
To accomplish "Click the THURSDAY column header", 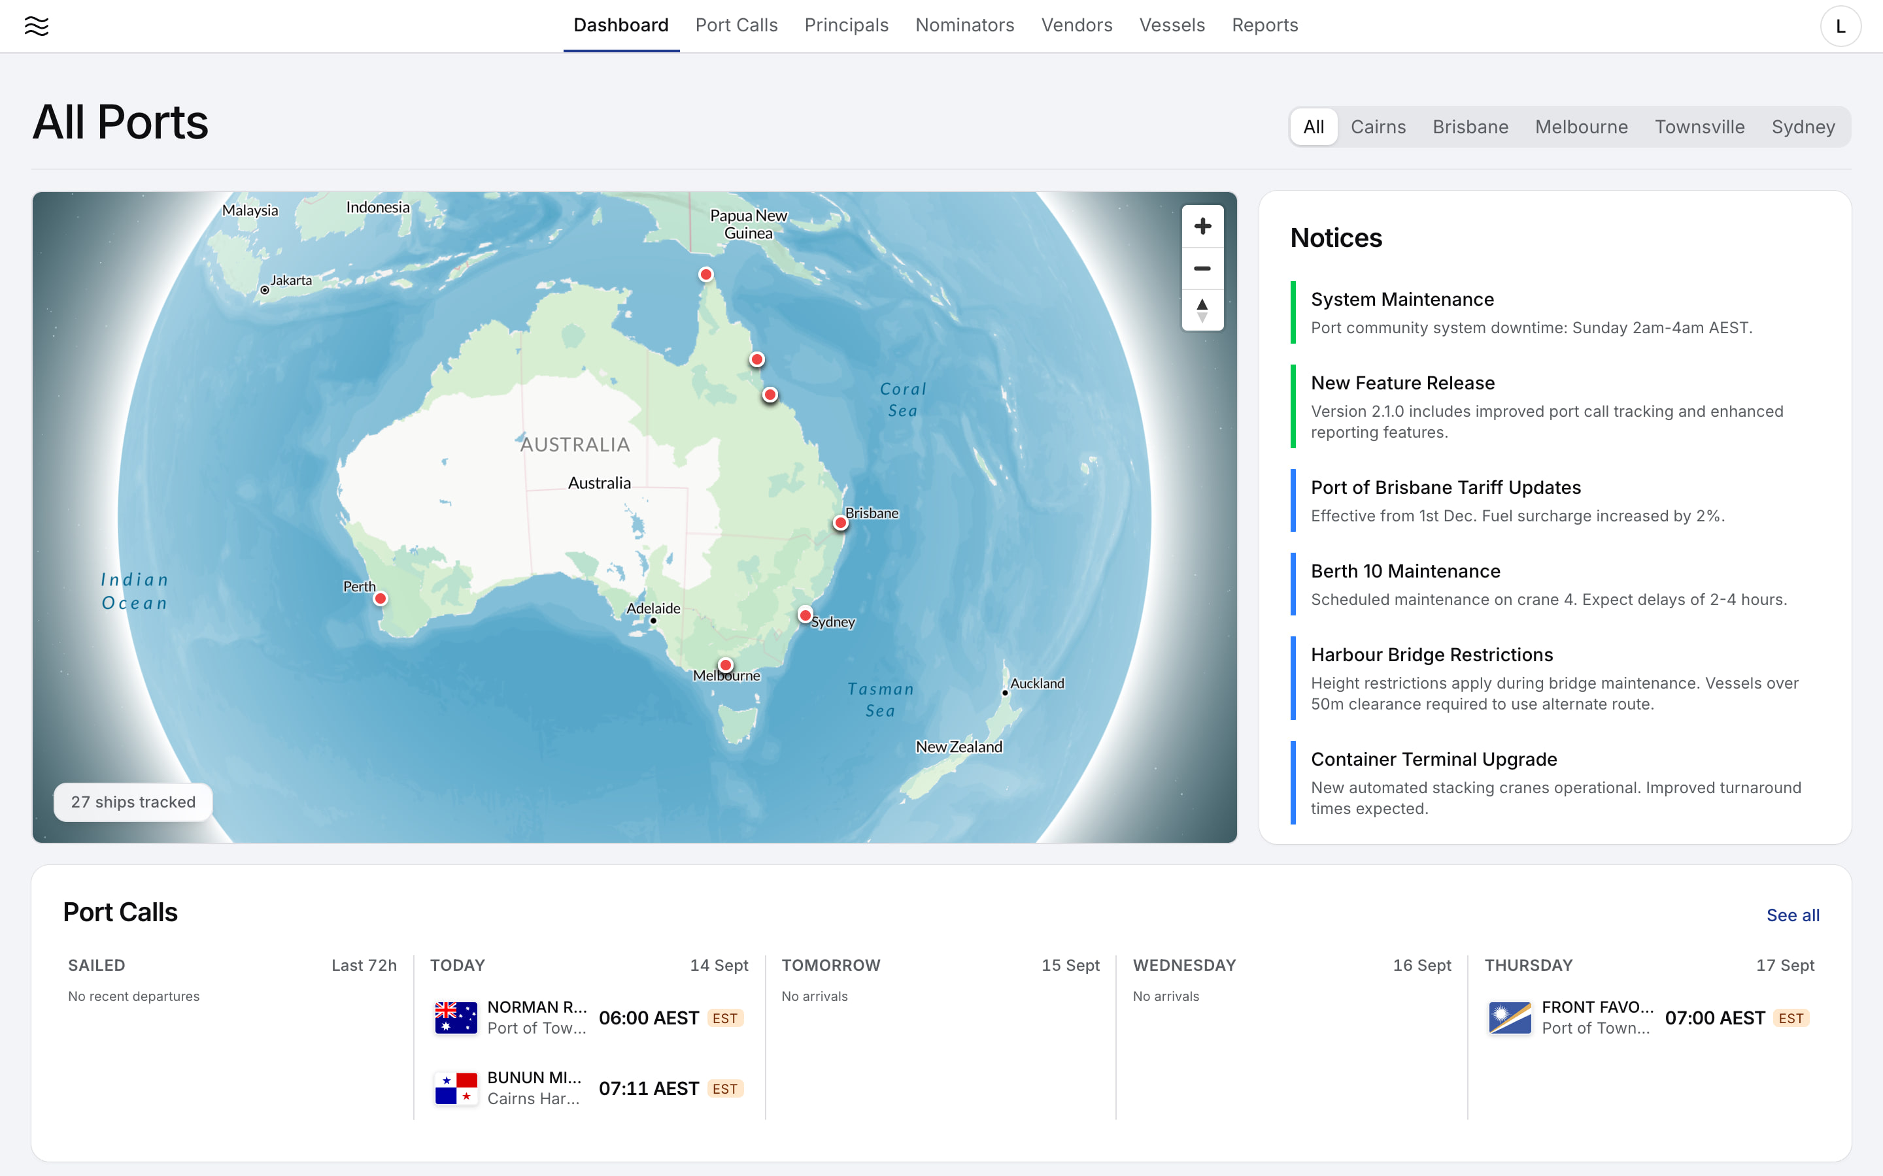I will [x=1528, y=965].
